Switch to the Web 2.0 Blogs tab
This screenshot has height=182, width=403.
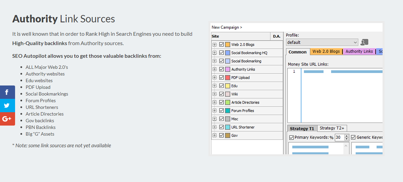(x=326, y=51)
